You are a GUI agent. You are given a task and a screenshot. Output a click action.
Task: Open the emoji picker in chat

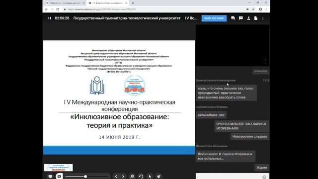(264, 177)
